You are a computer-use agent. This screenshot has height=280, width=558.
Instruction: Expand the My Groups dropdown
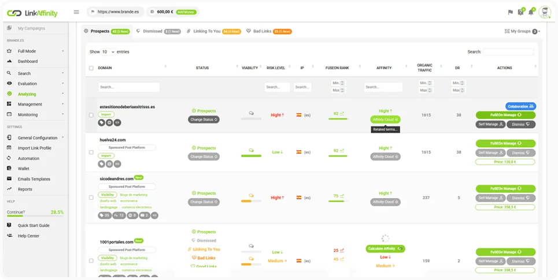[522, 31]
